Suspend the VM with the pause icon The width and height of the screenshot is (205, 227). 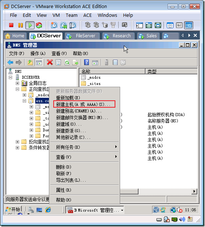(x=21, y=25)
